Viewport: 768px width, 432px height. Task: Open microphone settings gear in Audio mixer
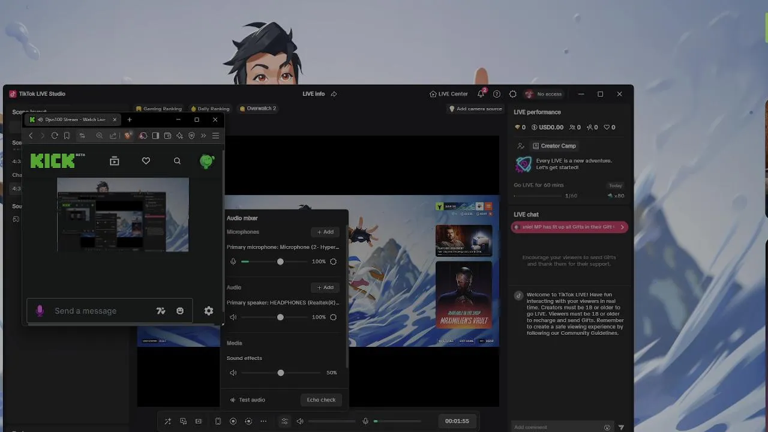[333, 262]
